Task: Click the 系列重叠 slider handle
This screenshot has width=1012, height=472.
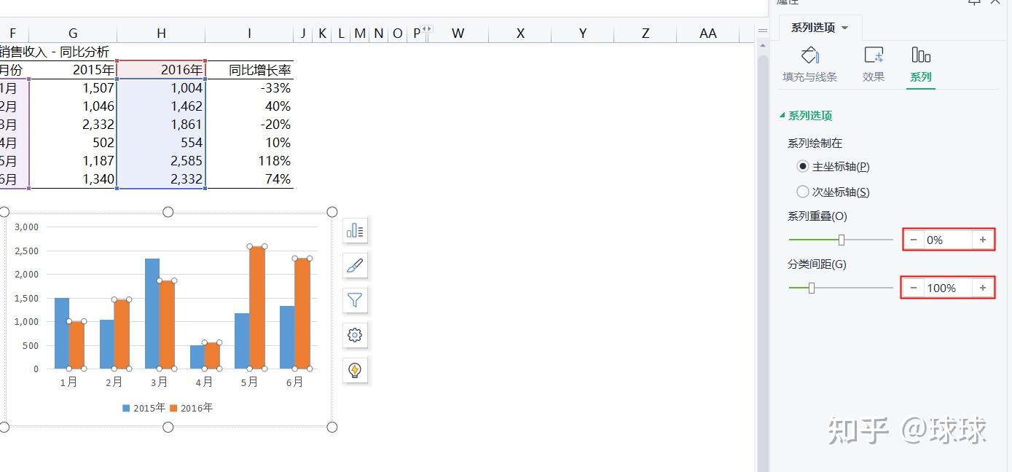Action: (842, 240)
